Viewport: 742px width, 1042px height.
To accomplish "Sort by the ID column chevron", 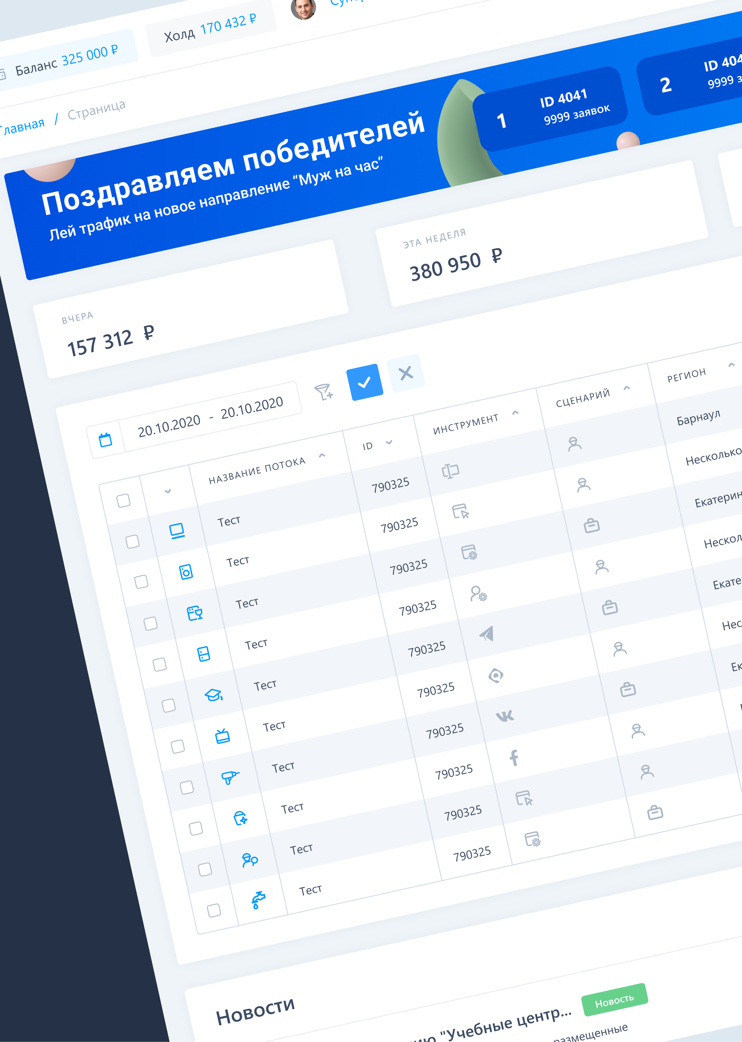I will (389, 442).
